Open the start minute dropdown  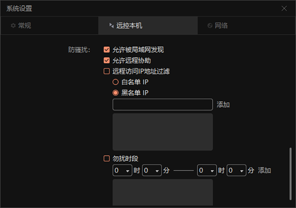click(x=152, y=170)
